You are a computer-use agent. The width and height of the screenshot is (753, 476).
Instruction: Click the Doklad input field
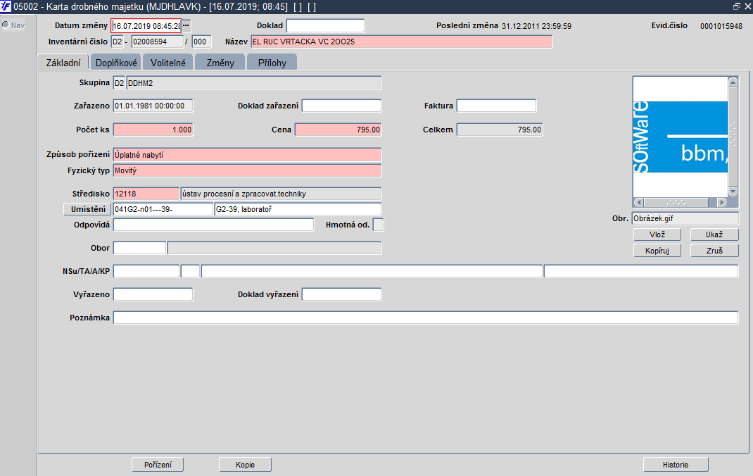[325, 25]
